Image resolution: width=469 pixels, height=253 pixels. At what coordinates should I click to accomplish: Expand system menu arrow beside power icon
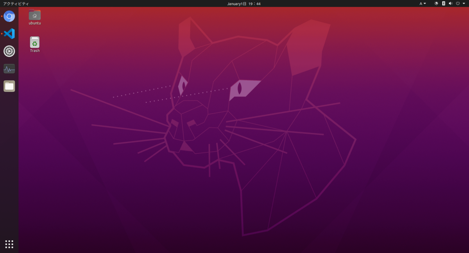tap(464, 4)
